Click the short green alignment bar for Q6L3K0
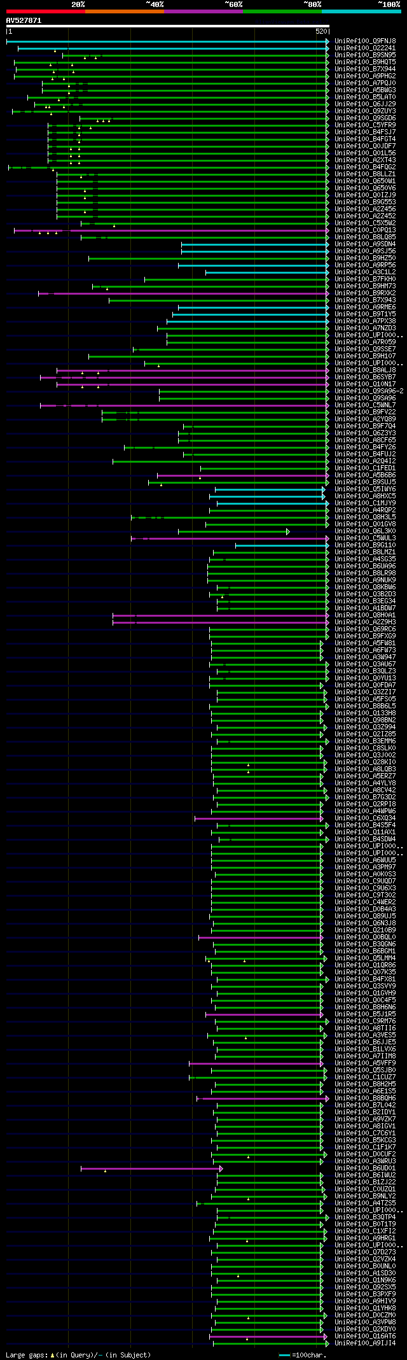The image size is (407, 1360). point(233,531)
